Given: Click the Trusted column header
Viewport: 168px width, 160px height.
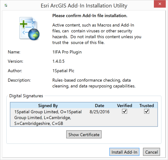Looking at the screenshot, I should point(146,106).
